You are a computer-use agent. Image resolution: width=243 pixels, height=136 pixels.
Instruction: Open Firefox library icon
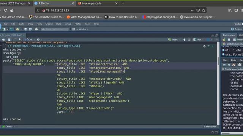coord(230,10)
